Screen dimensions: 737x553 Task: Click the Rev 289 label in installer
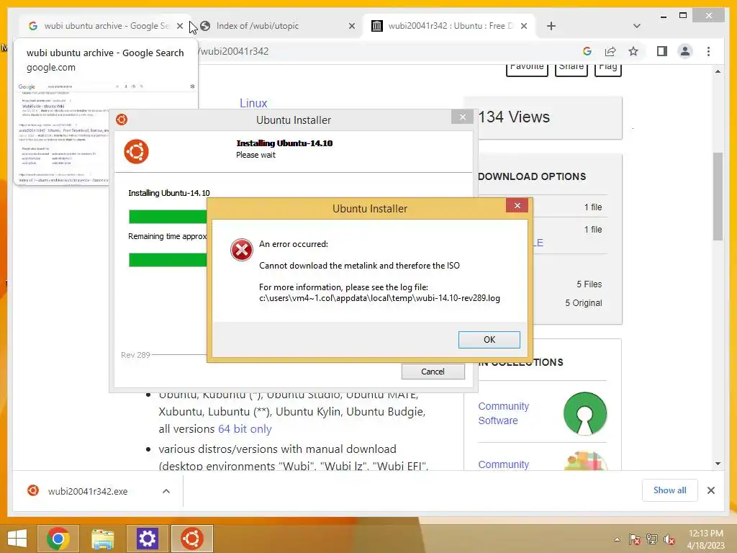coord(135,355)
